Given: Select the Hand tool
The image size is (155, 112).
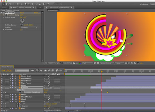Looking at the screenshot, I should (x=7, y=4).
